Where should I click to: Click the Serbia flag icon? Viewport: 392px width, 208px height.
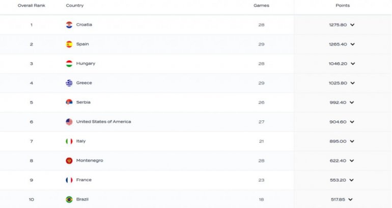[x=69, y=102]
